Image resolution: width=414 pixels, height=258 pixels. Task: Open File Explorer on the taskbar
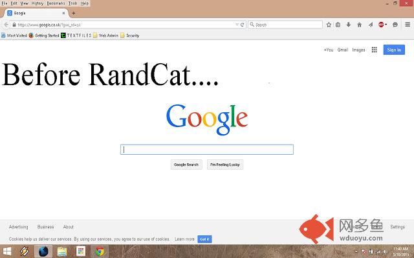[x=62, y=252]
